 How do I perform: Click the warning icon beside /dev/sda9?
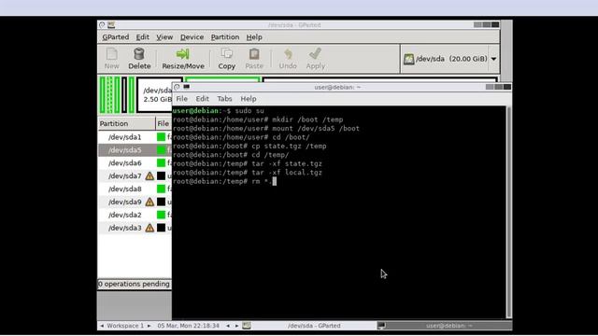149,202
